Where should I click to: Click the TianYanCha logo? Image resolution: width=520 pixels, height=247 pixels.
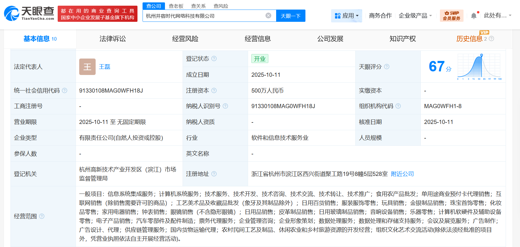29,14
